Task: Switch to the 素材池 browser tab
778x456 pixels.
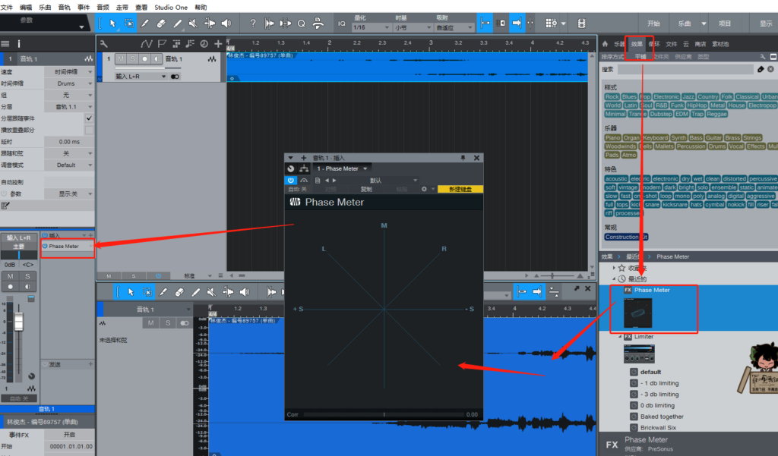Action: pos(720,43)
